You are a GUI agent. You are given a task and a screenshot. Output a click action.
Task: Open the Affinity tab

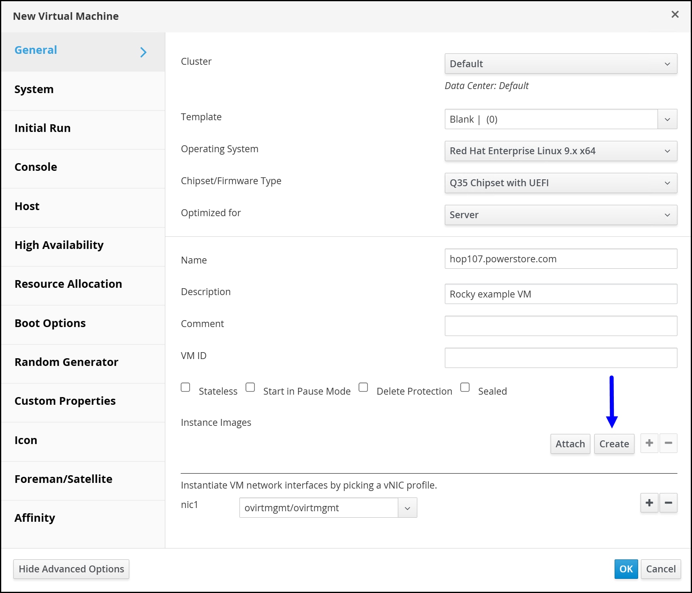pyautogui.click(x=83, y=520)
